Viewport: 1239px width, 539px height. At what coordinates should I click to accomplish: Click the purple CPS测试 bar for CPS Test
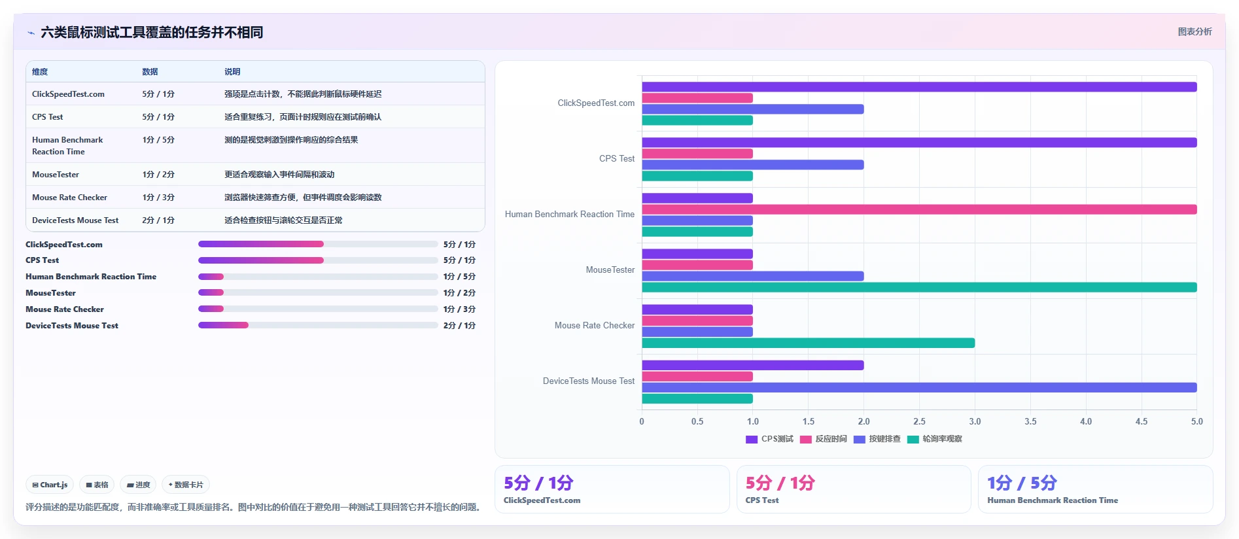coord(919,143)
